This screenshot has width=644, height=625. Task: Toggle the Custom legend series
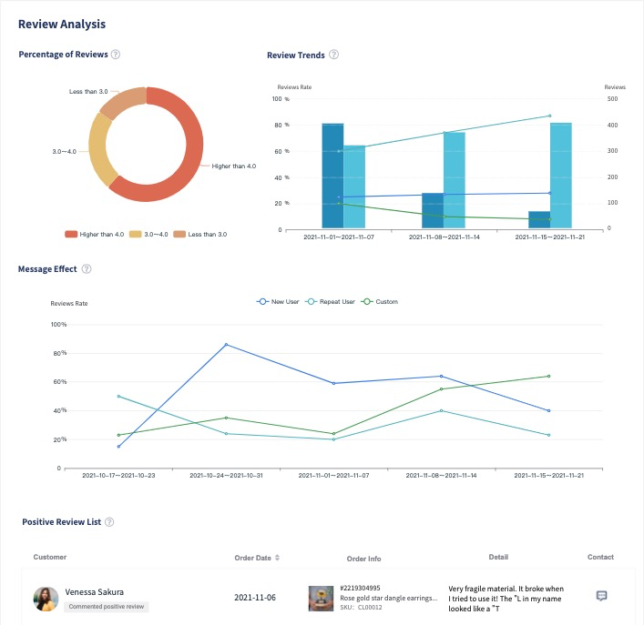coord(380,301)
